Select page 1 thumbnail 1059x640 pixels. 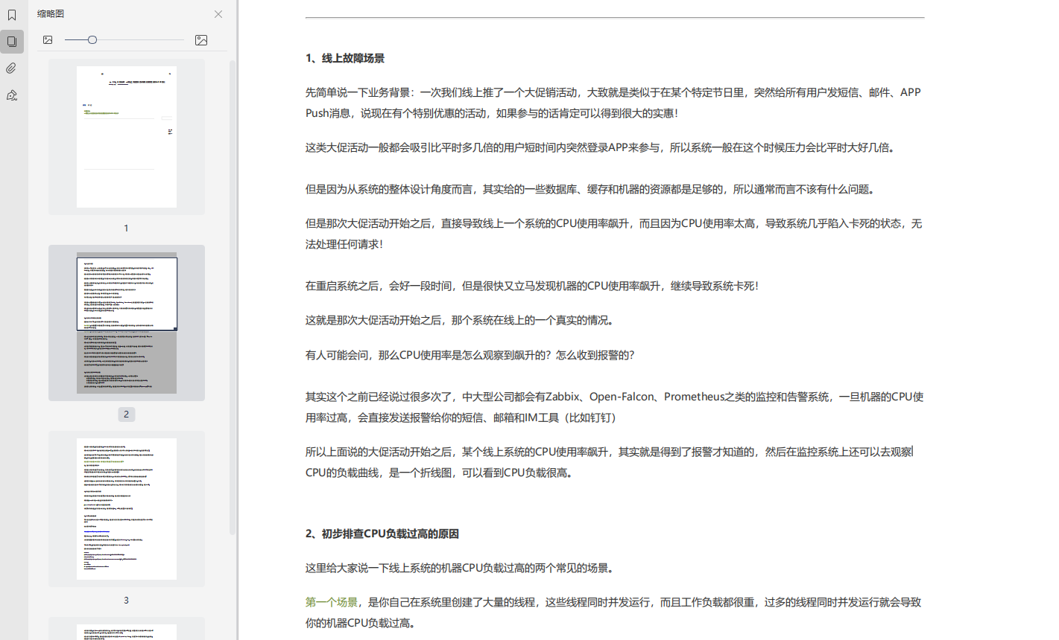pyautogui.click(x=127, y=137)
